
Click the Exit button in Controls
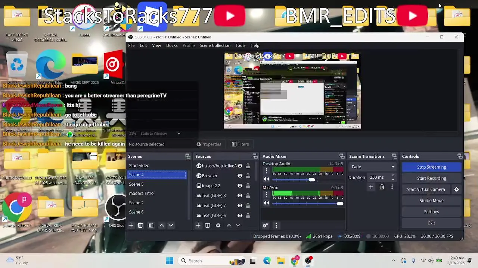click(x=432, y=223)
